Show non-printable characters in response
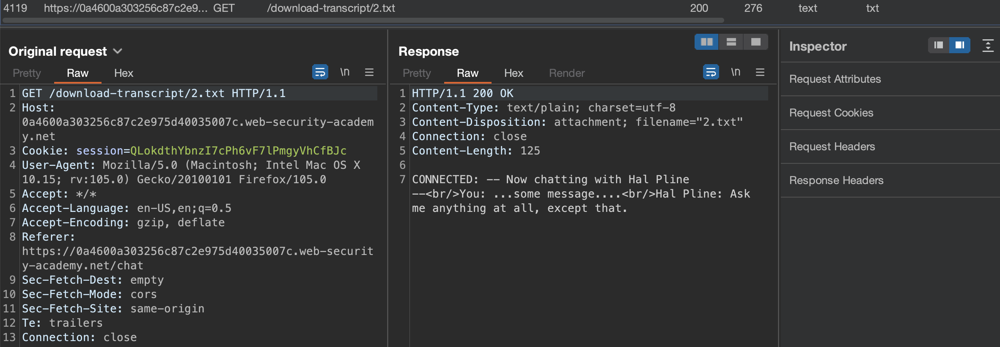This screenshot has height=347, width=1000. click(736, 72)
